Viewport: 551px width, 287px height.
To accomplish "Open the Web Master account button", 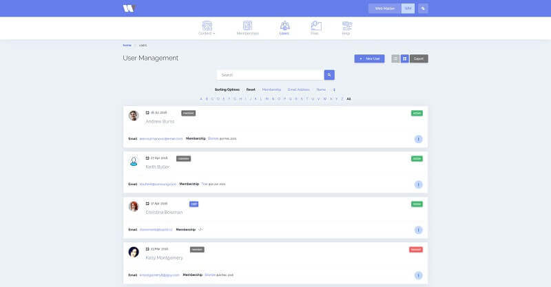I will (x=385, y=8).
